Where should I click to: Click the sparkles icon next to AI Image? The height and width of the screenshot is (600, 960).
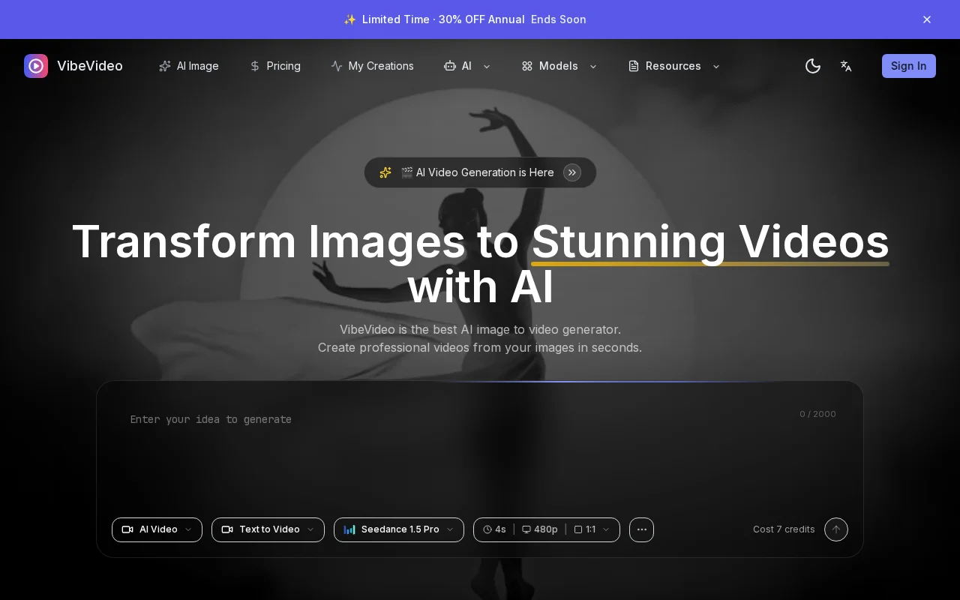click(165, 66)
